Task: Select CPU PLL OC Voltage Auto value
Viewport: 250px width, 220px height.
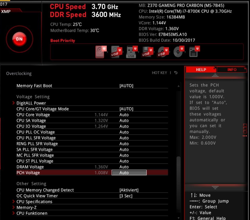Action: [x=124, y=132]
